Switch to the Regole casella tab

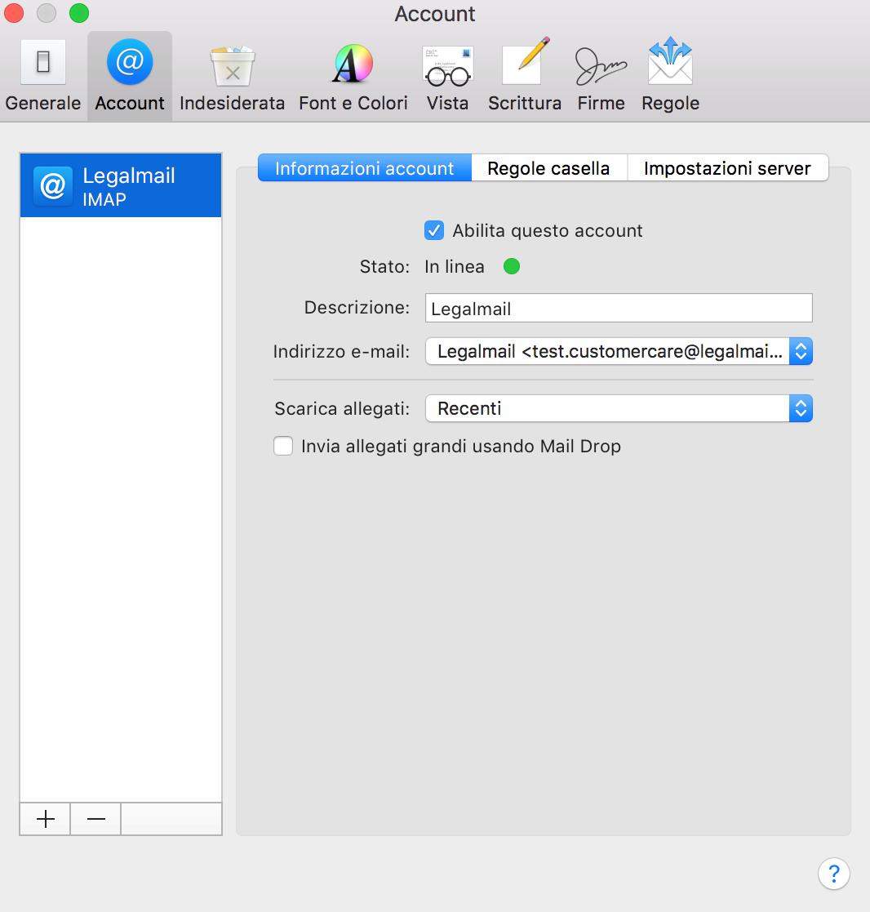[x=548, y=168]
